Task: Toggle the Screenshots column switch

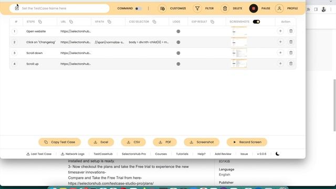Action: (x=256, y=22)
